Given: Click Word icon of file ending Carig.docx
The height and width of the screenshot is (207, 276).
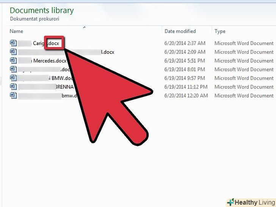Looking at the screenshot, I should 13,43.
